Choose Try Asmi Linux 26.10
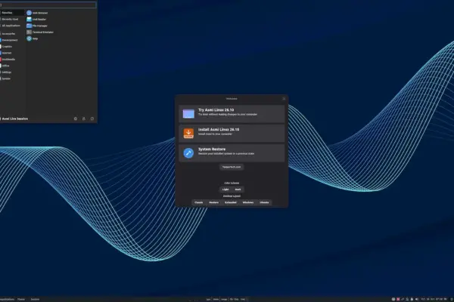 tap(232, 113)
